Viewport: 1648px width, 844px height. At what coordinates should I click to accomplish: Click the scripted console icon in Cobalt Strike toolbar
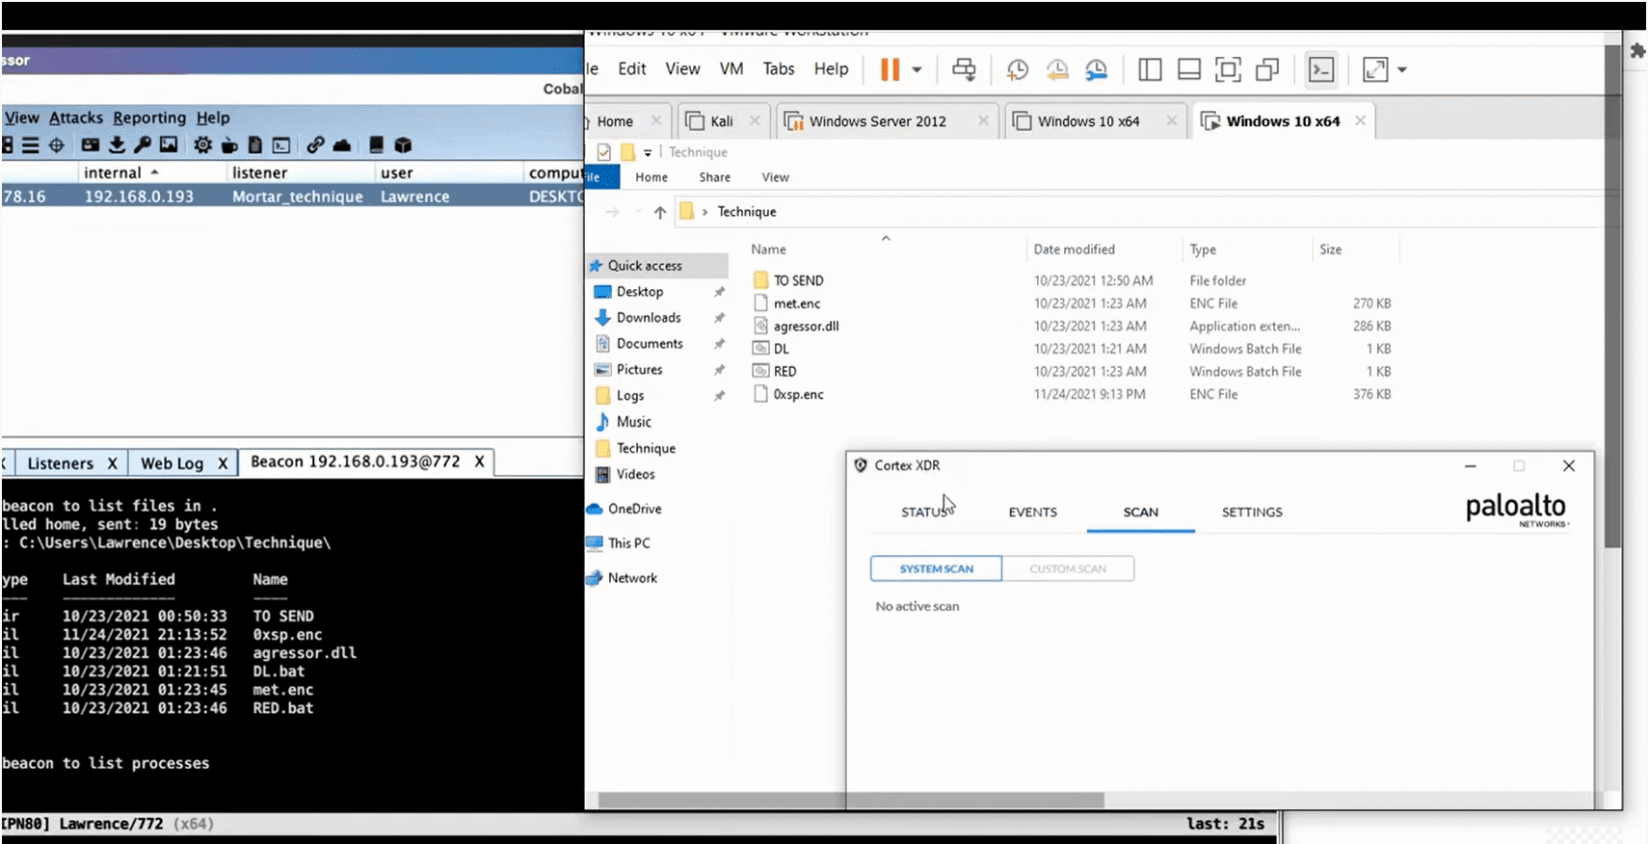coord(281,145)
